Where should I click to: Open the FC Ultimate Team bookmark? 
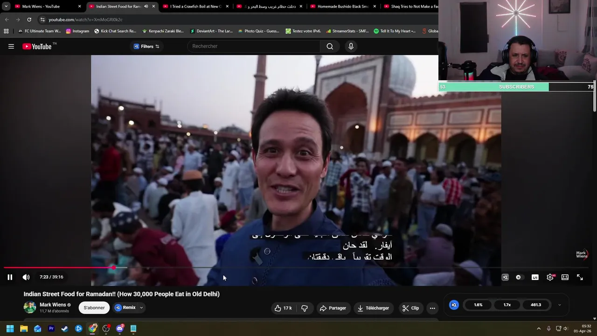pyautogui.click(x=39, y=31)
